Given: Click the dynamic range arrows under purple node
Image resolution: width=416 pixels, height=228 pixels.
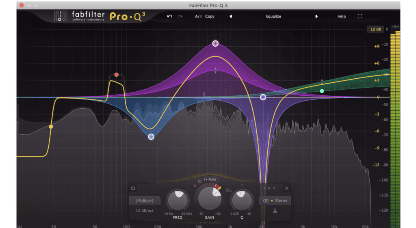Looking at the screenshot, I should [215, 71].
